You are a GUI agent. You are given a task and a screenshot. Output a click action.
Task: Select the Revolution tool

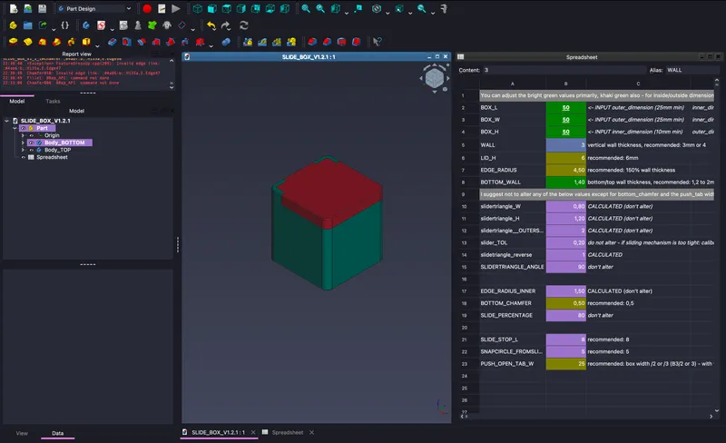(x=28, y=42)
